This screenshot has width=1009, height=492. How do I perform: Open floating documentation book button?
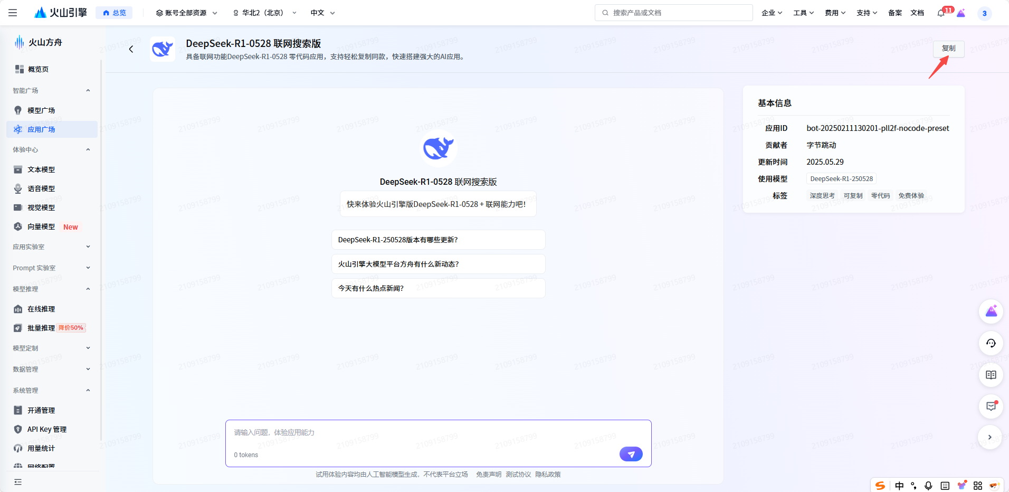991,375
